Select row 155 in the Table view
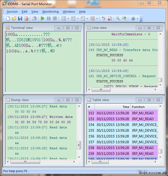 [x=122, y=131]
